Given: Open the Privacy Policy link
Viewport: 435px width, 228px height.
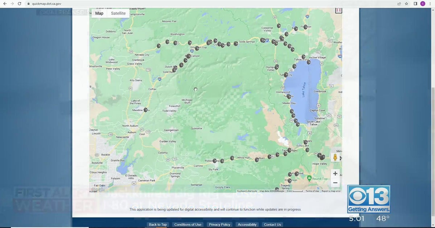Looking at the screenshot, I should 219,224.
